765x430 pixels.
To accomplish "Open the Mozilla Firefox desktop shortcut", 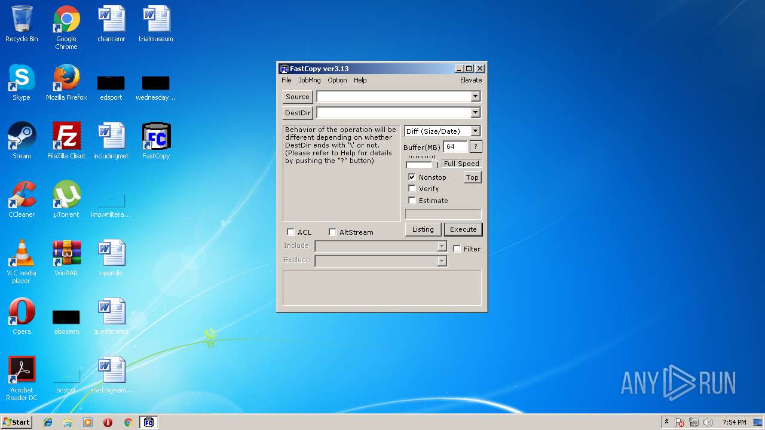I will (x=66, y=82).
